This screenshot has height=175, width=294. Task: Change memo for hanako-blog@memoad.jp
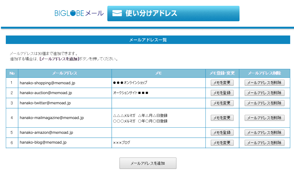[x=222, y=143]
